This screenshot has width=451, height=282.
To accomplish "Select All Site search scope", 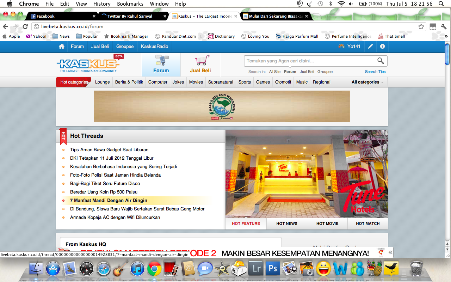I will pos(275,72).
